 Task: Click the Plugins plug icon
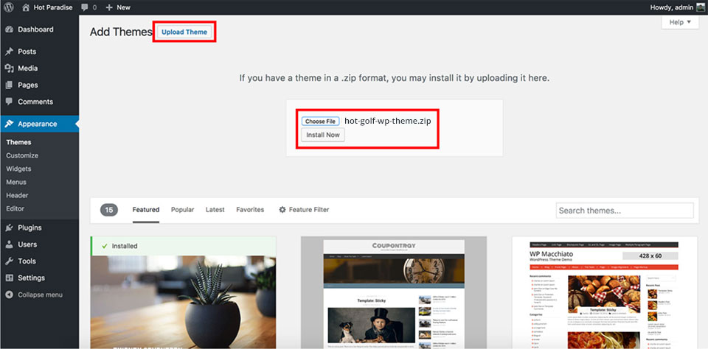coord(9,228)
